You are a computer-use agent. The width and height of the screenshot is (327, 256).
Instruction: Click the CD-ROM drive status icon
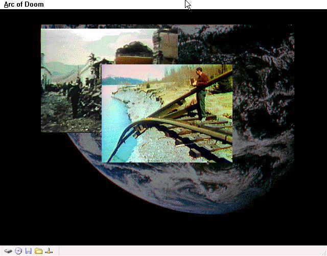18,251
